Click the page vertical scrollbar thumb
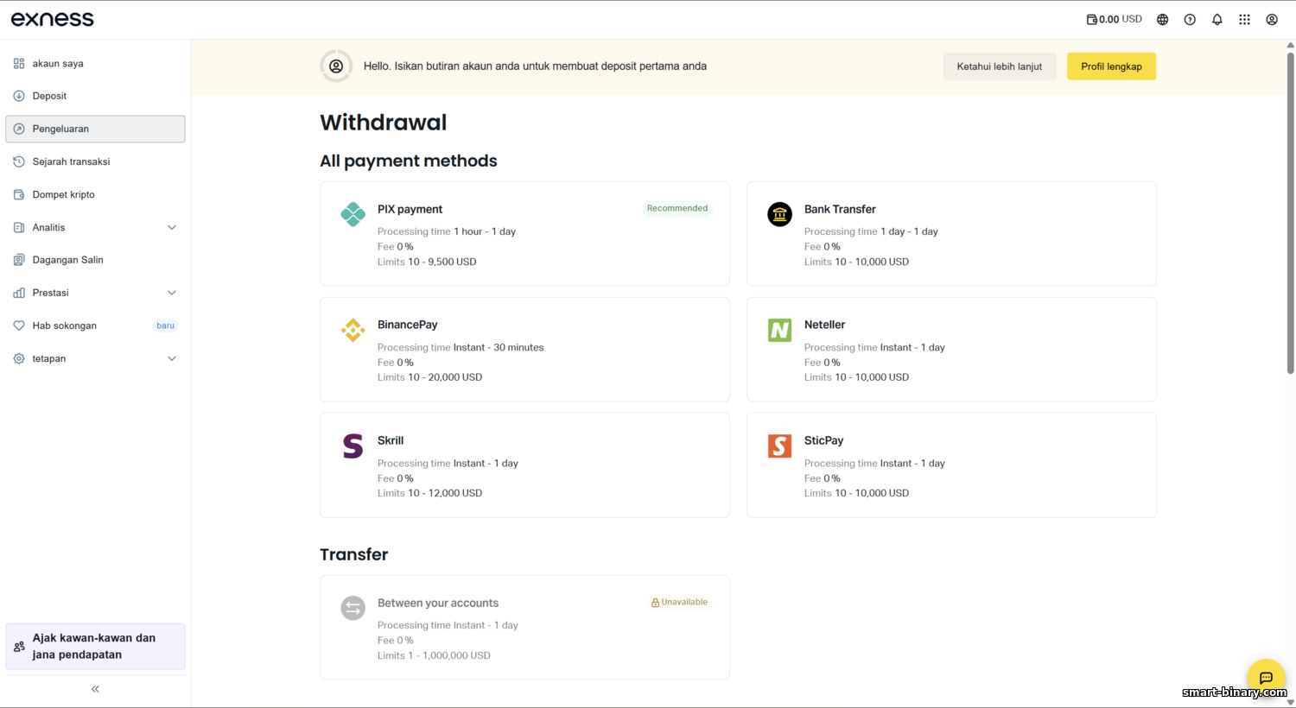The width and height of the screenshot is (1296, 708). [x=1290, y=212]
